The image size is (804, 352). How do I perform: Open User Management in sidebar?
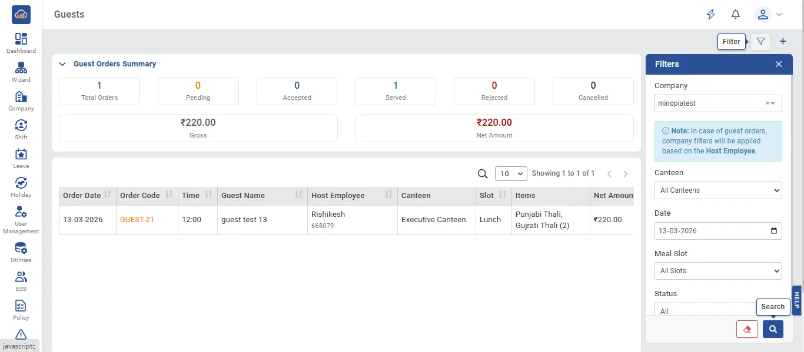click(x=21, y=220)
